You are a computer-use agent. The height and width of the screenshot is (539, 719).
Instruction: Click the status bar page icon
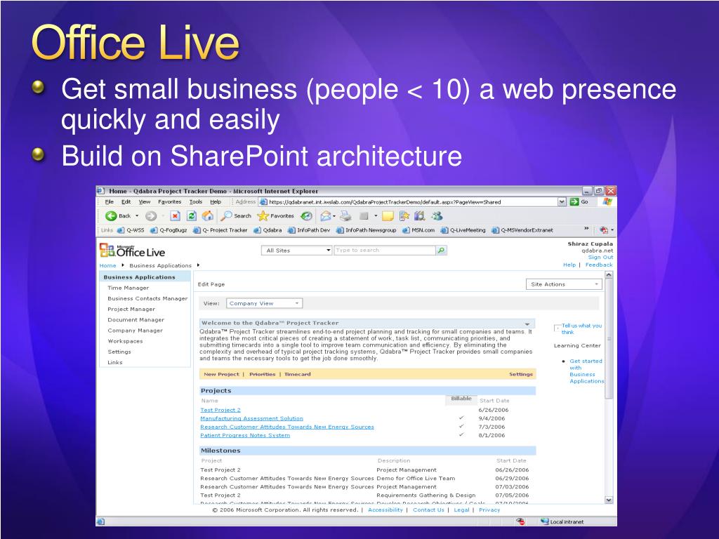101,521
